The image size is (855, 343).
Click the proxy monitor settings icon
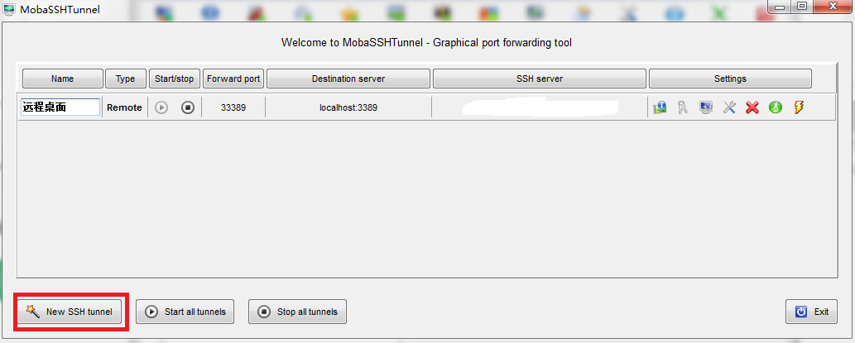(x=706, y=107)
